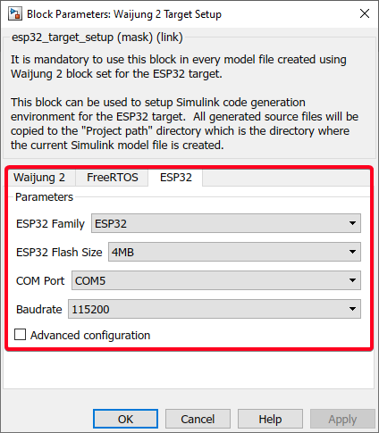Click the dialog title bar text
Viewport: 379px width, 433px height.
coord(124,14)
